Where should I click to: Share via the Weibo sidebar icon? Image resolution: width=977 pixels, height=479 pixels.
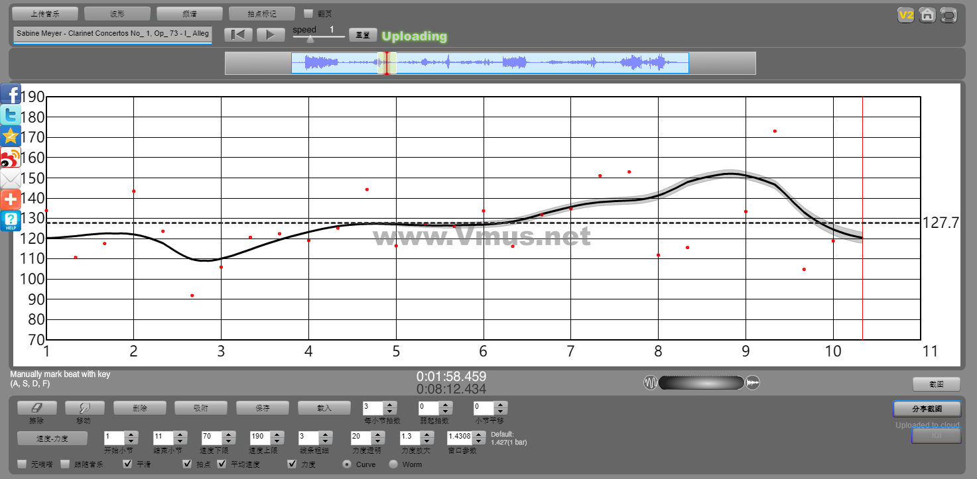11,158
